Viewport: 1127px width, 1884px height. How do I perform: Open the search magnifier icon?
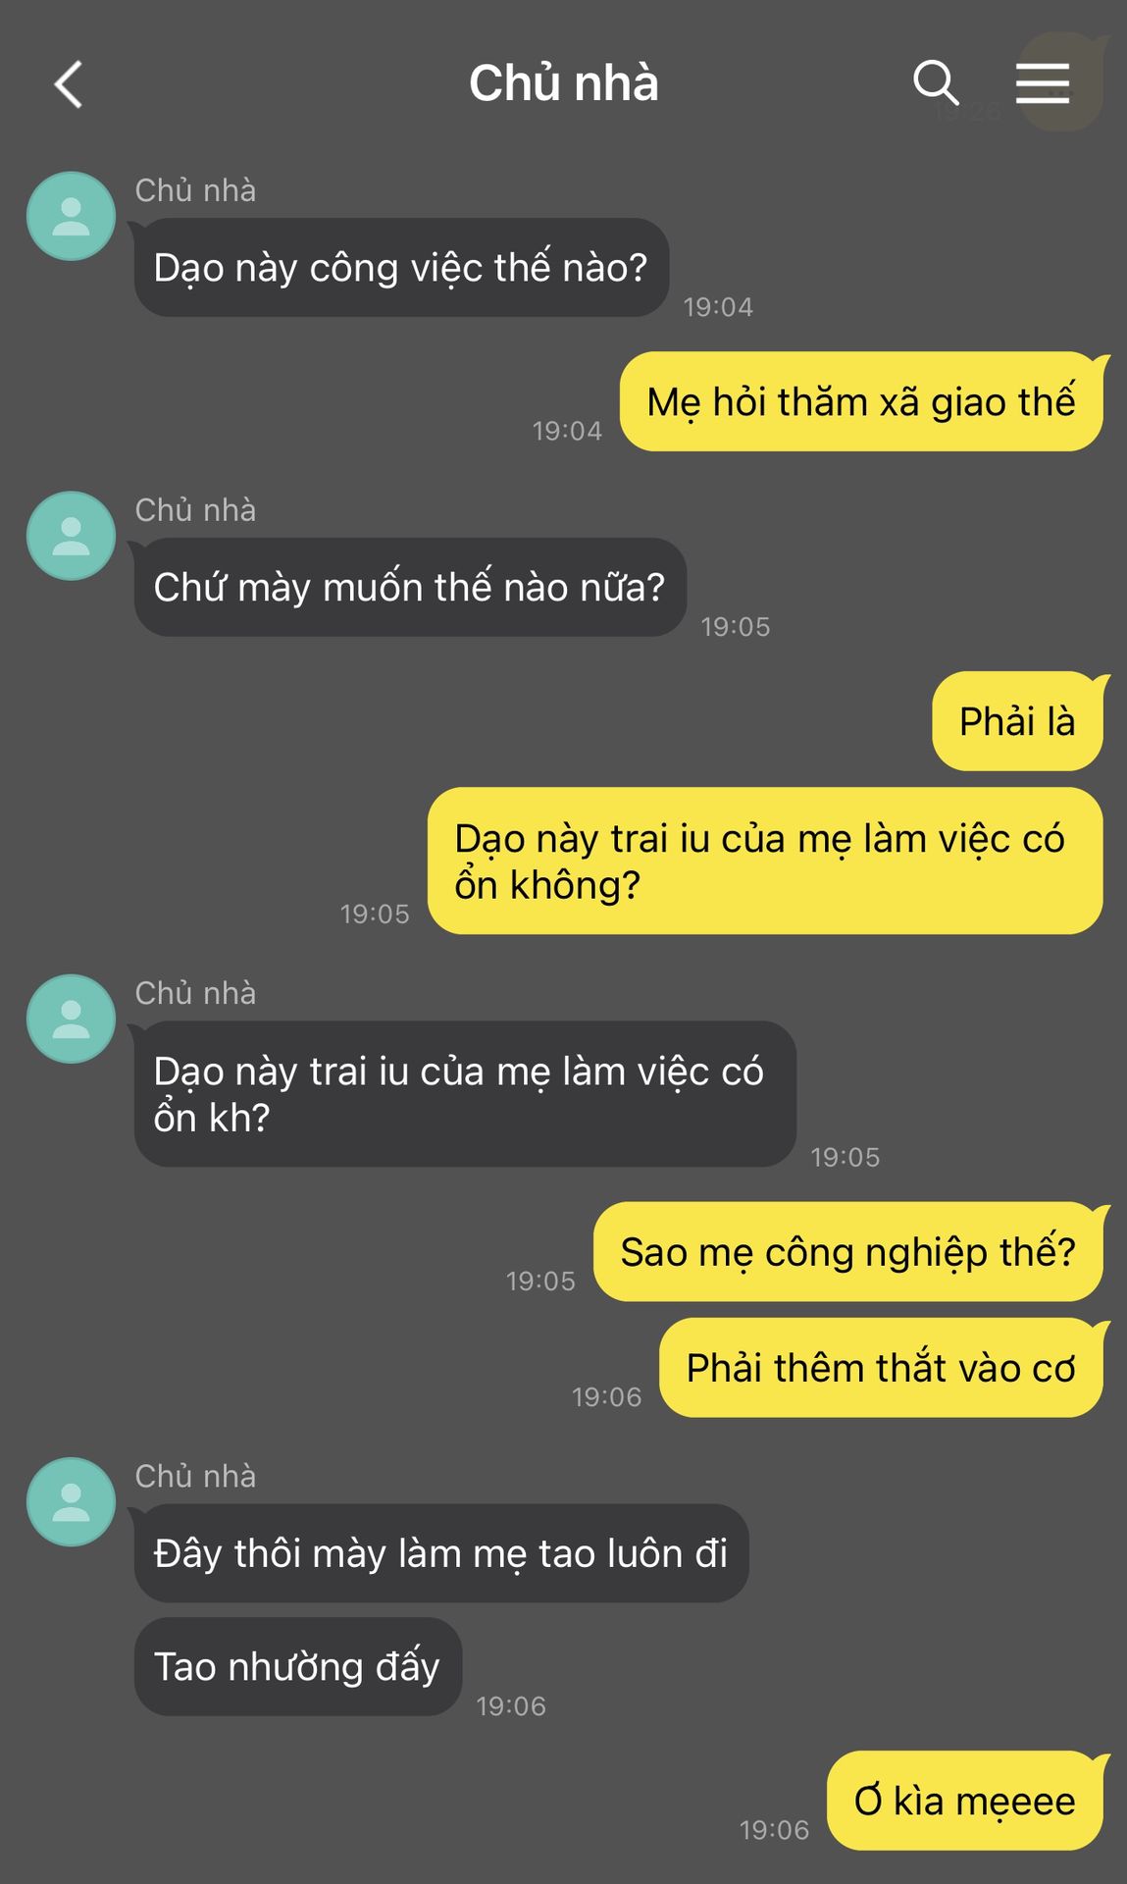pos(936,82)
